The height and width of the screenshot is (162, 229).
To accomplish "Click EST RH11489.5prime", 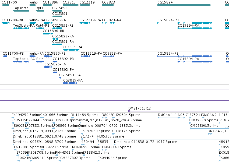I will [84, 115].
